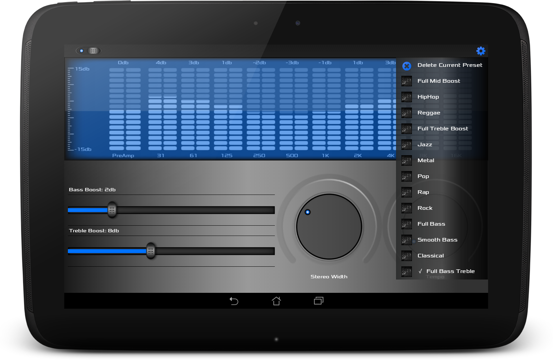The width and height of the screenshot is (553, 360).
Task: Click the Reggae preset thumbnail icon
Action: (407, 113)
